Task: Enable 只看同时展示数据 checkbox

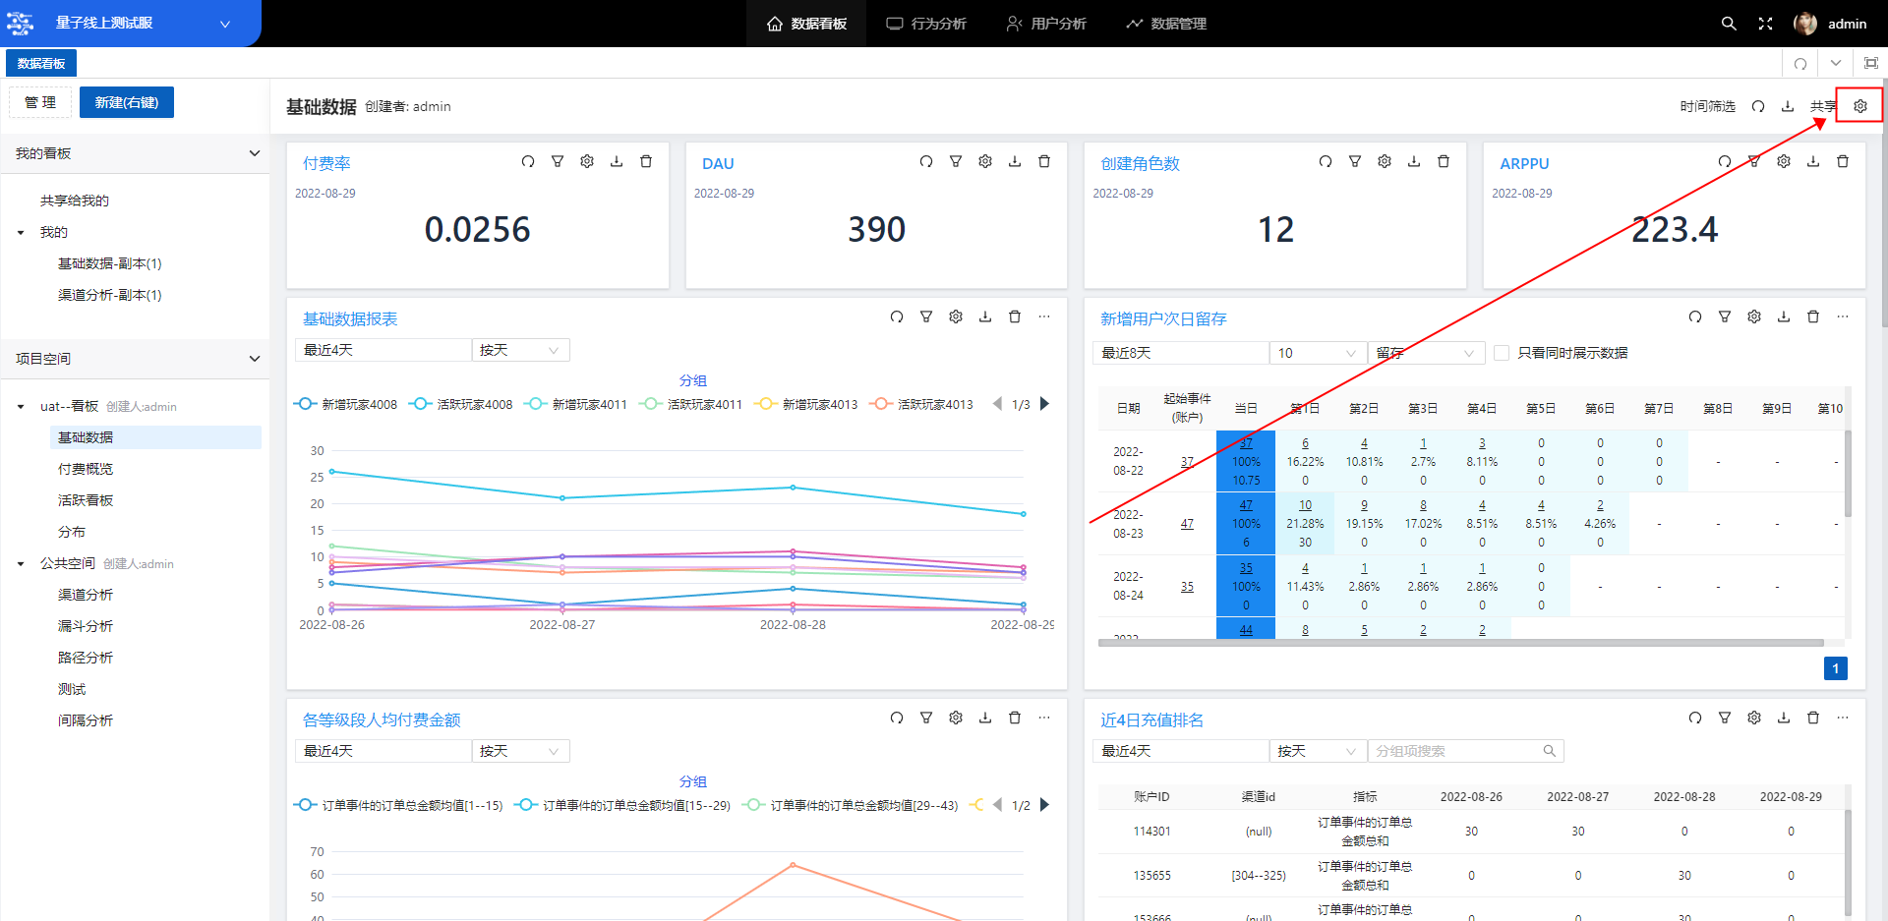Action: (1502, 353)
